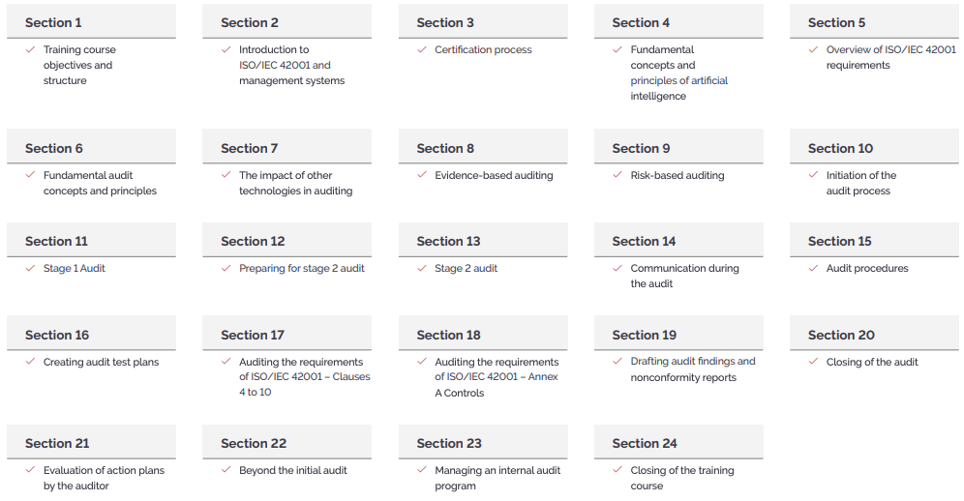Click the checkmark next to Evidence-based auditing
The image size is (964, 501).
point(422,175)
